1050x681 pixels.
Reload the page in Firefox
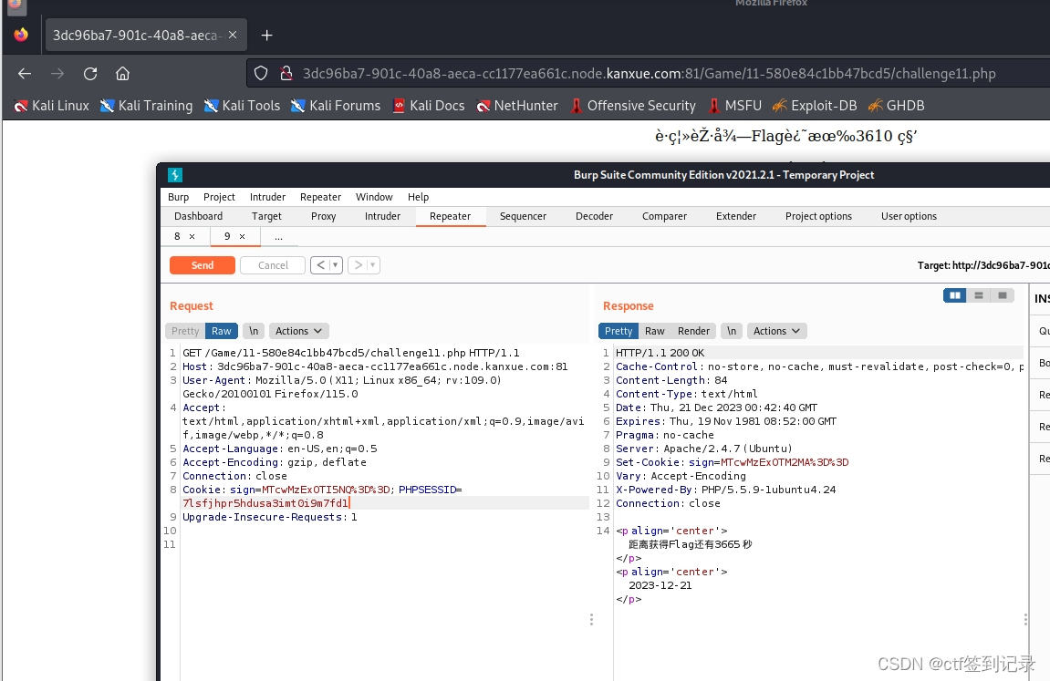click(x=90, y=74)
